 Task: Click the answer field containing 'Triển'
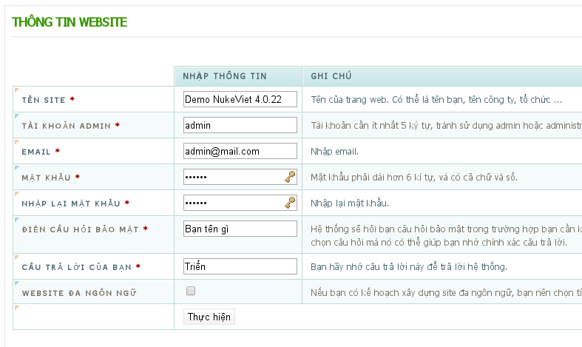point(240,266)
